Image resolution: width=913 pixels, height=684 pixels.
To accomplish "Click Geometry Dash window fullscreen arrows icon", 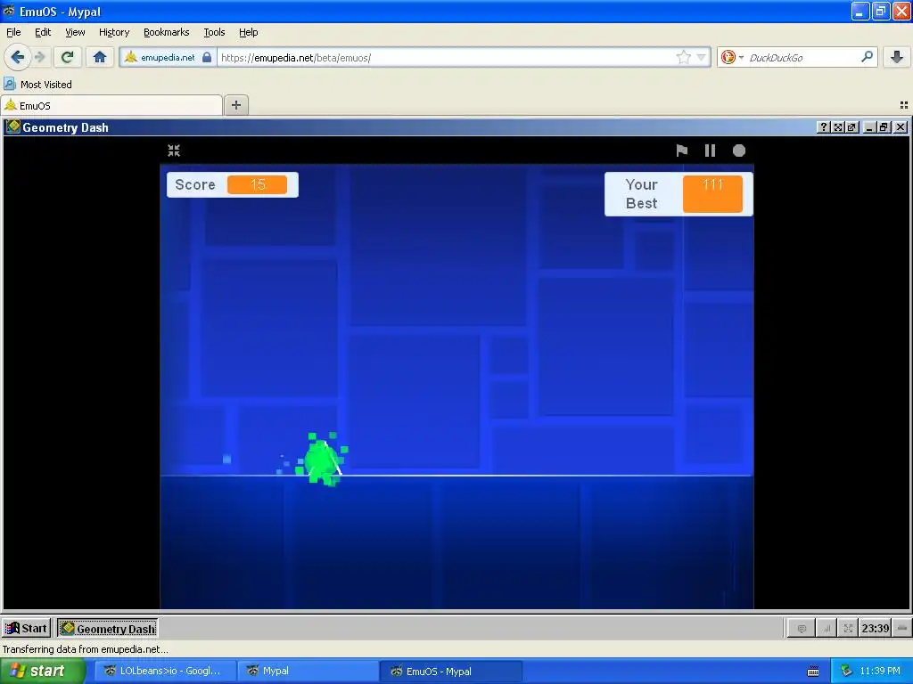I will pos(838,127).
